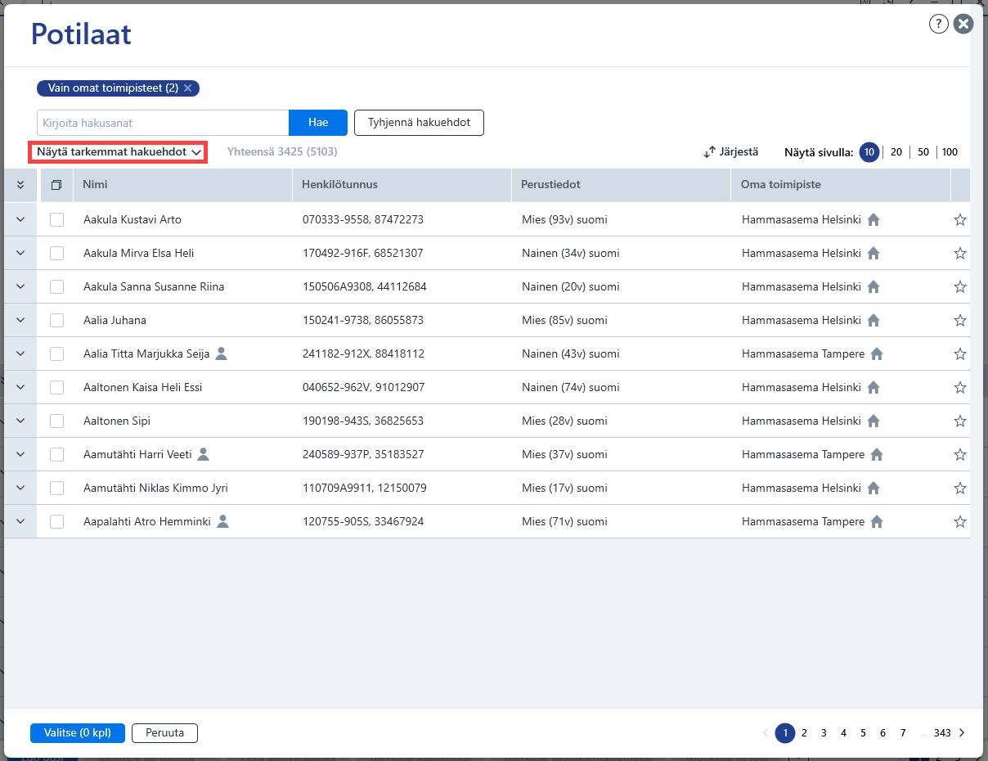The height and width of the screenshot is (761, 988).
Task: Click Tyhjennä hakuehdot button
Action: 419,123
